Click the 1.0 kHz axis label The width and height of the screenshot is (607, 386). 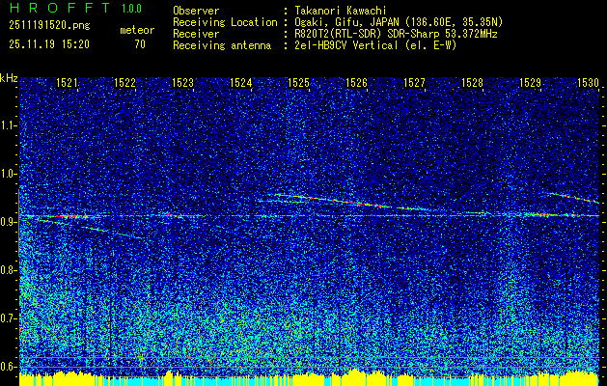click(x=8, y=174)
